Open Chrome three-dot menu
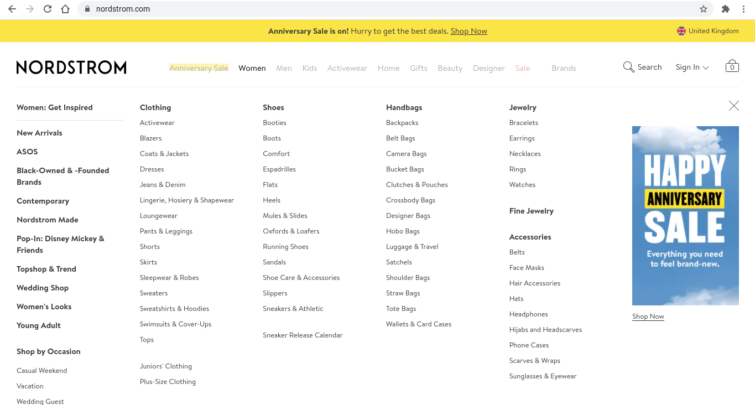Image resolution: width=755 pixels, height=405 pixels. [x=744, y=9]
